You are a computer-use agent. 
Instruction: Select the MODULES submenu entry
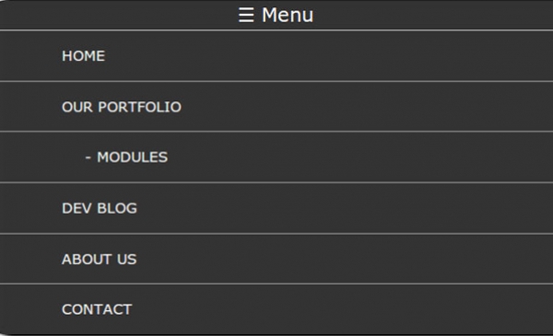tap(132, 157)
